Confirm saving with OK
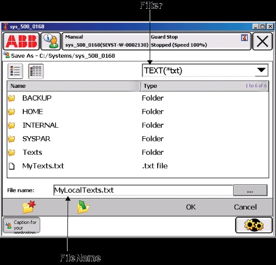Screen dimensions: 276x265 [191, 207]
